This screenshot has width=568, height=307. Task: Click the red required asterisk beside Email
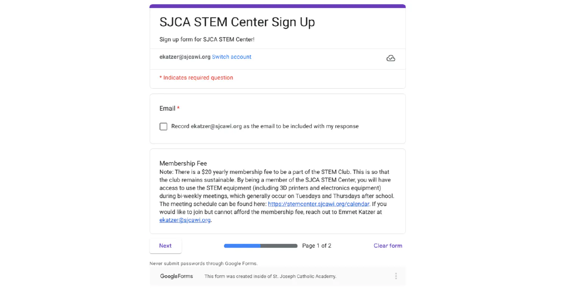tap(178, 108)
